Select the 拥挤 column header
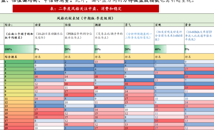214x130 pixels. [109, 25]
